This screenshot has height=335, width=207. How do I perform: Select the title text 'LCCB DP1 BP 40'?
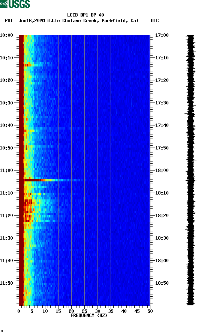[x=85, y=15]
